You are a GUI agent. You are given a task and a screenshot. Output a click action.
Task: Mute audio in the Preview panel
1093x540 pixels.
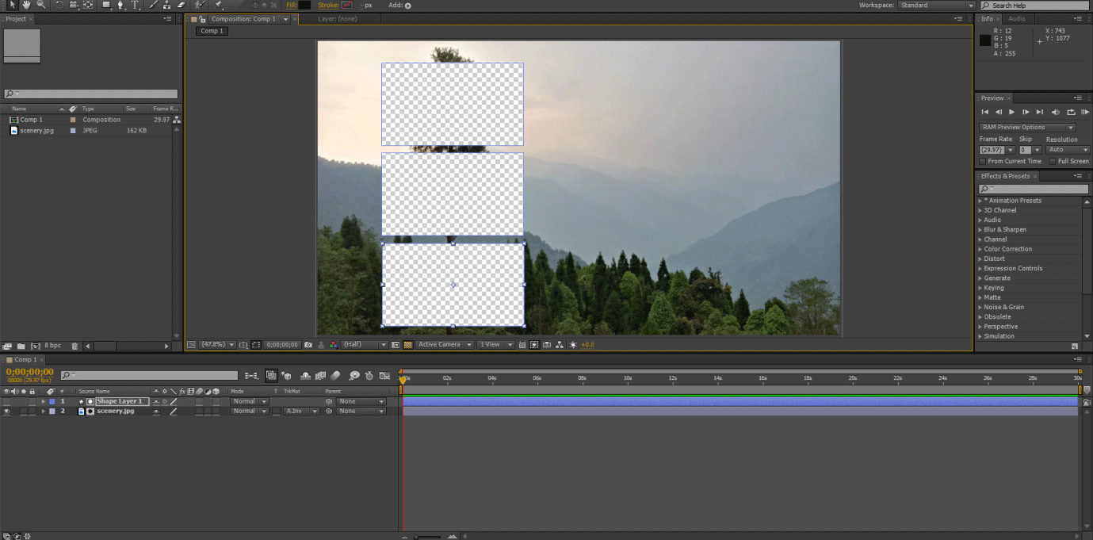pyautogui.click(x=1056, y=112)
